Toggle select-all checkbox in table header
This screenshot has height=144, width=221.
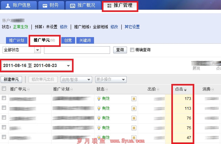point(4,89)
